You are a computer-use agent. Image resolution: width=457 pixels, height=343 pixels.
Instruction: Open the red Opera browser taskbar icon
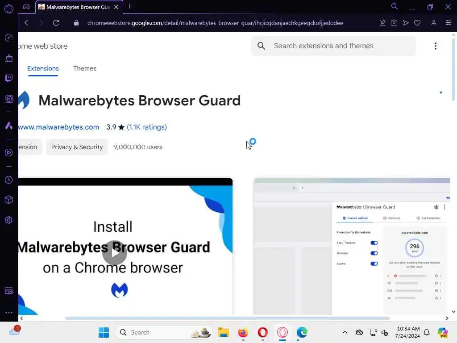click(262, 332)
